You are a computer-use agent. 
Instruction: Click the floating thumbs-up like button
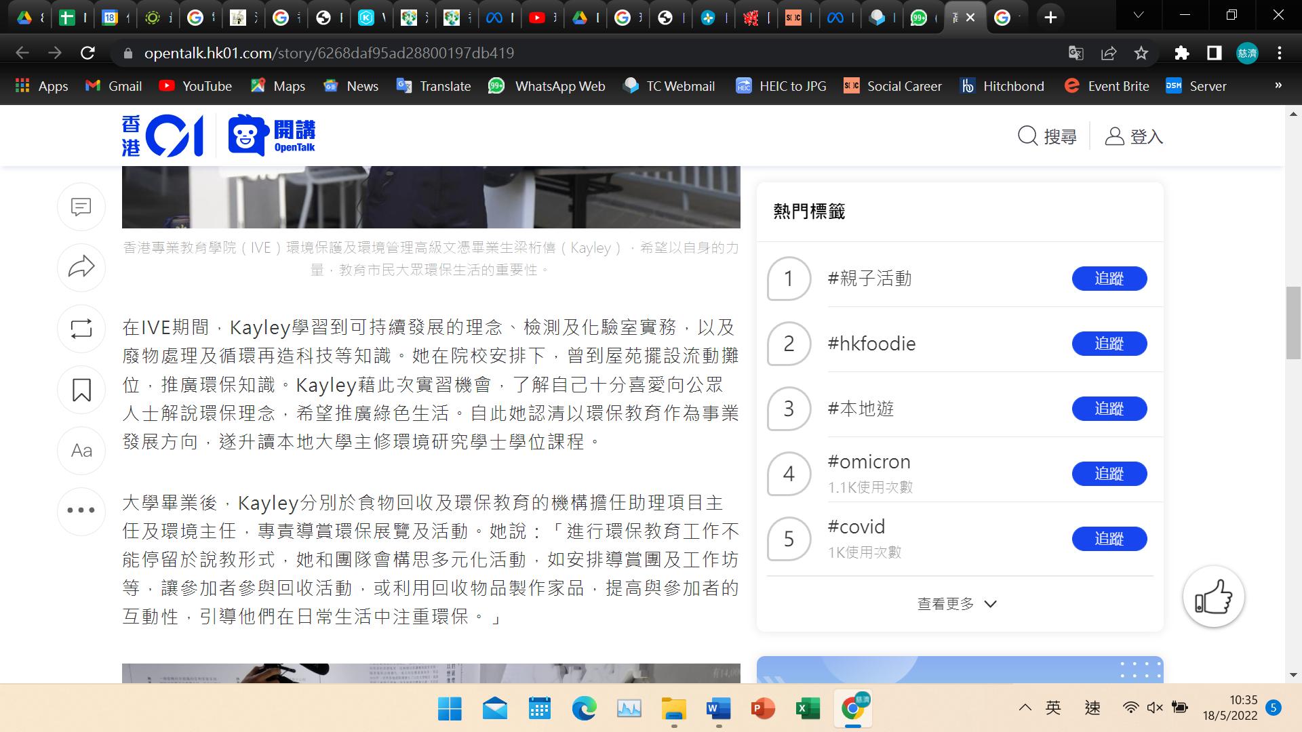coord(1213,597)
